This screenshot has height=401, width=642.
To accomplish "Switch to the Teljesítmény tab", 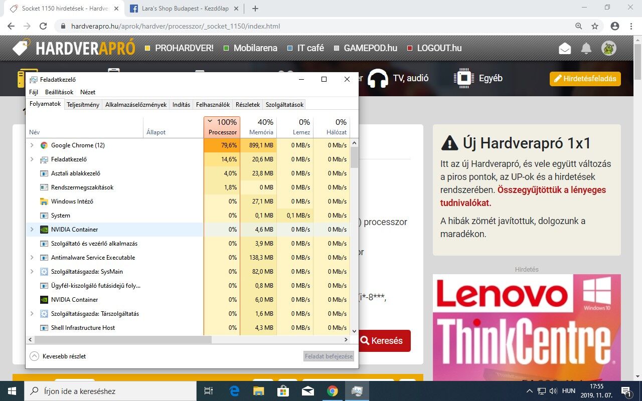I will point(83,105).
